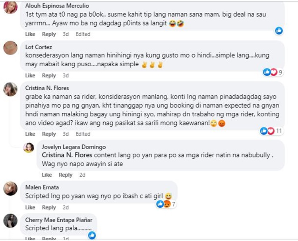Click Jovelyn Legara Domingo's avatar
298x241 pixels.
pyautogui.click(x=29, y=148)
